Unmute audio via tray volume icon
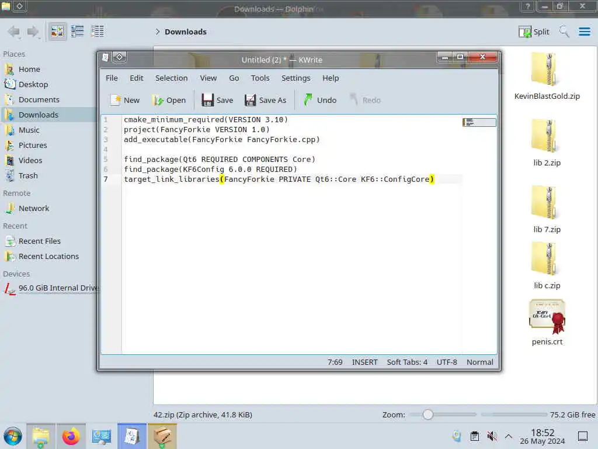Image resolution: width=598 pixels, height=449 pixels. click(492, 436)
